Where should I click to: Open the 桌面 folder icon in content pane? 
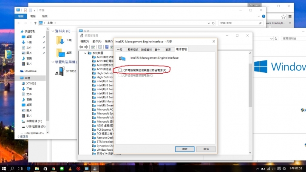(x=60, y=53)
